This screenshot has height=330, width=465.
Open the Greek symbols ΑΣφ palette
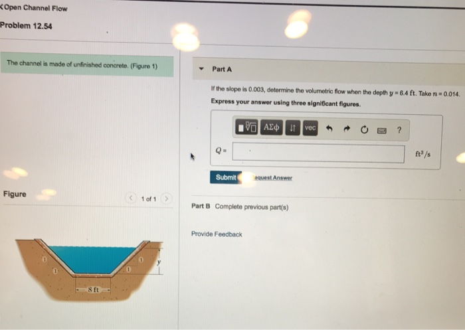point(271,127)
